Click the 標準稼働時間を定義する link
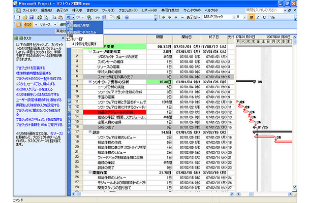The width and height of the screenshot is (310, 203). (x=34, y=73)
